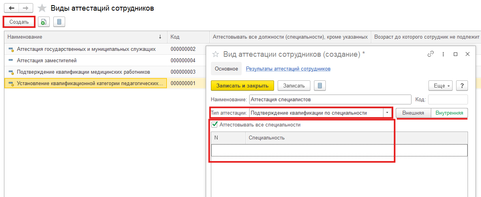Click the Возраст до которого column header
This screenshot has width=481, height=197.
coord(426,37)
